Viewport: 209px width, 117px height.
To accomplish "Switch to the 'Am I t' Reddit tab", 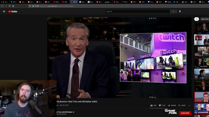I will 48,2.
